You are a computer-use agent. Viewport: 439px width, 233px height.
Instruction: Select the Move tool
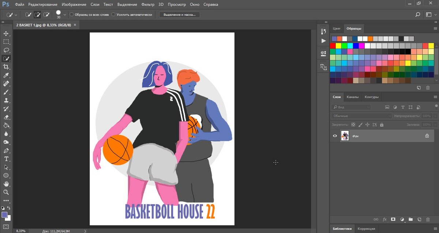coord(6,34)
